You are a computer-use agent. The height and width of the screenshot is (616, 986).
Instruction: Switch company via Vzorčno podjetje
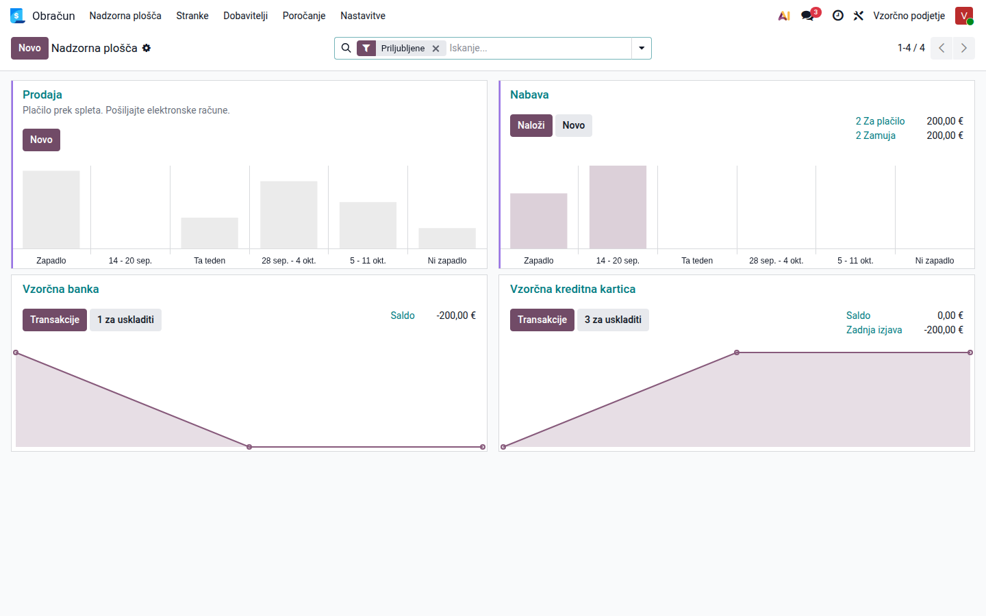click(909, 16)
